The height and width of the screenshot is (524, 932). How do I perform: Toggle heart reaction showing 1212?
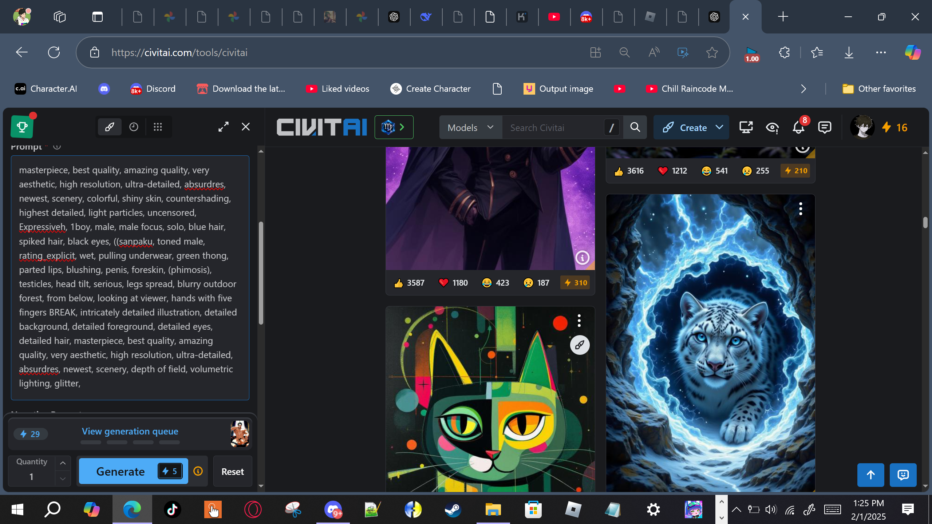point(672,171)
